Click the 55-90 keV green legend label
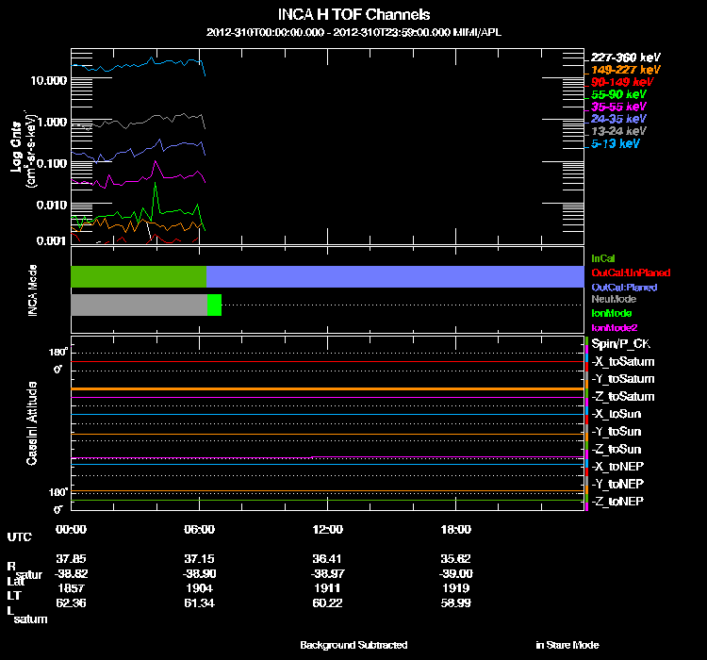Image resolution: width=707 pixels, height=660 pixels. pos(617,94)
